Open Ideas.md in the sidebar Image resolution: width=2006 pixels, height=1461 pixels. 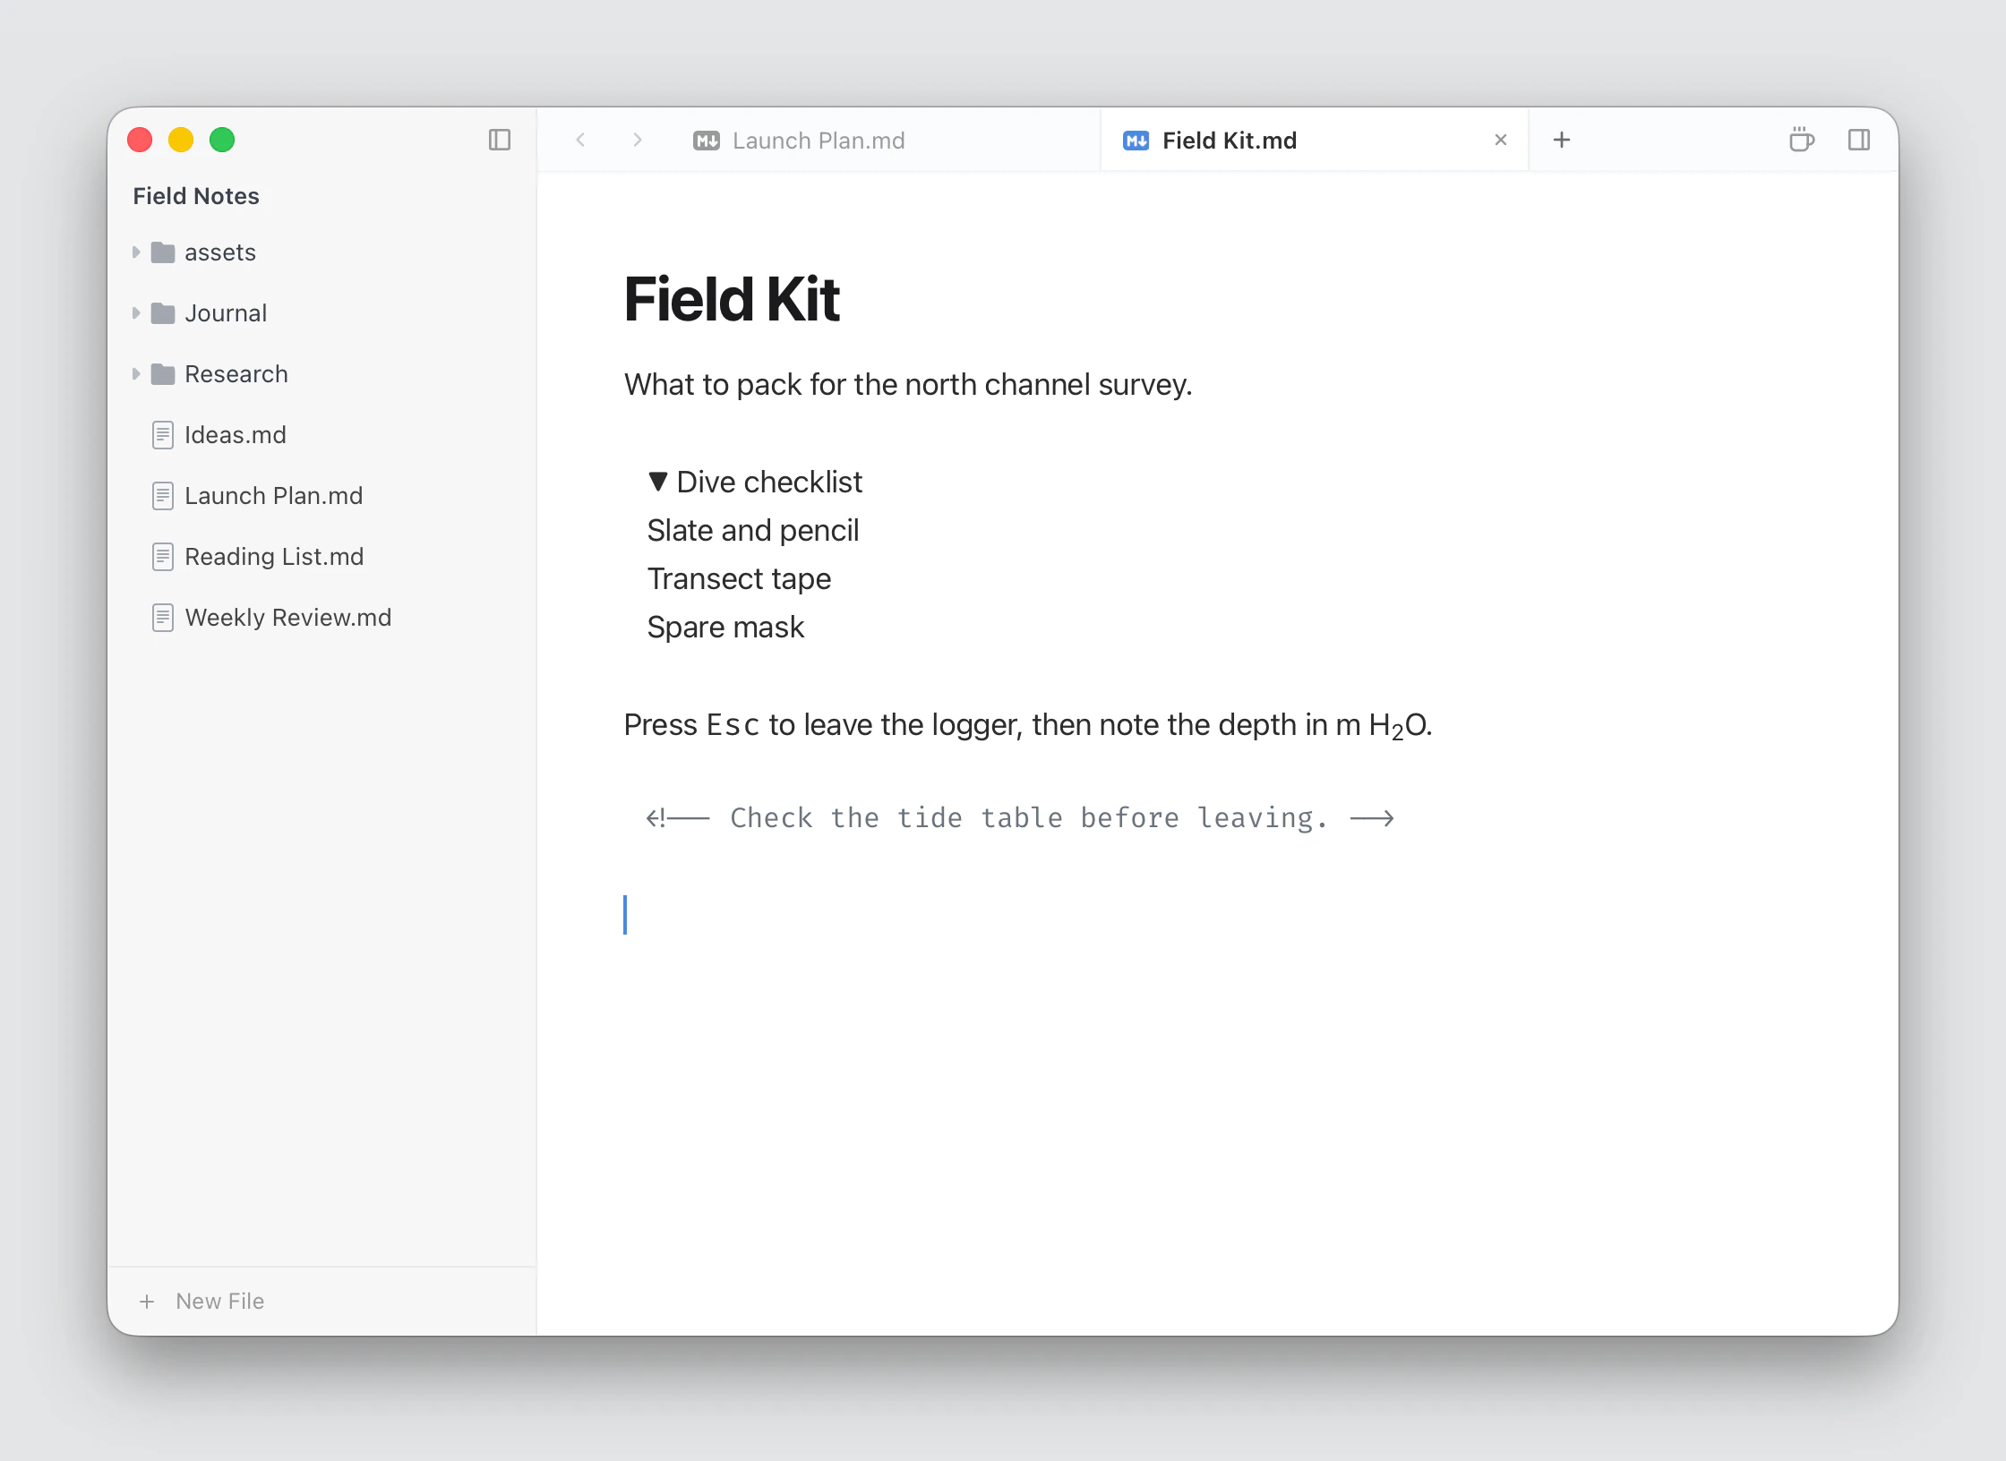[321, 435]
